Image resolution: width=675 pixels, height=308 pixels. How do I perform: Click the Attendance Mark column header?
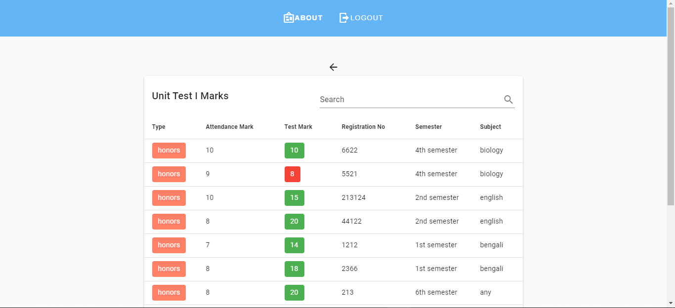[x=229, y=126]
